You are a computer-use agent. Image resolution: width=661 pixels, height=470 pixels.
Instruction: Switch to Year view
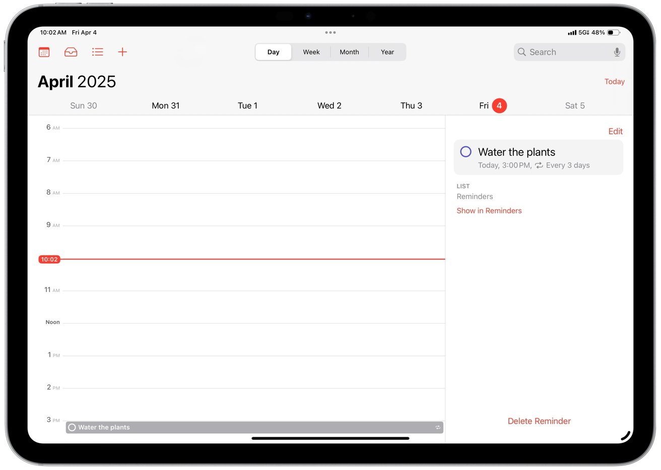click(x=387, y=52)
